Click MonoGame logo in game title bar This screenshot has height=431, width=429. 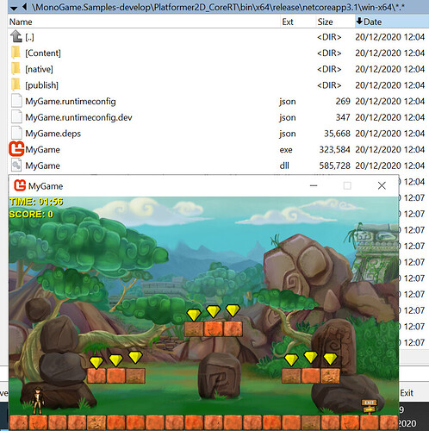click(20, 185)
